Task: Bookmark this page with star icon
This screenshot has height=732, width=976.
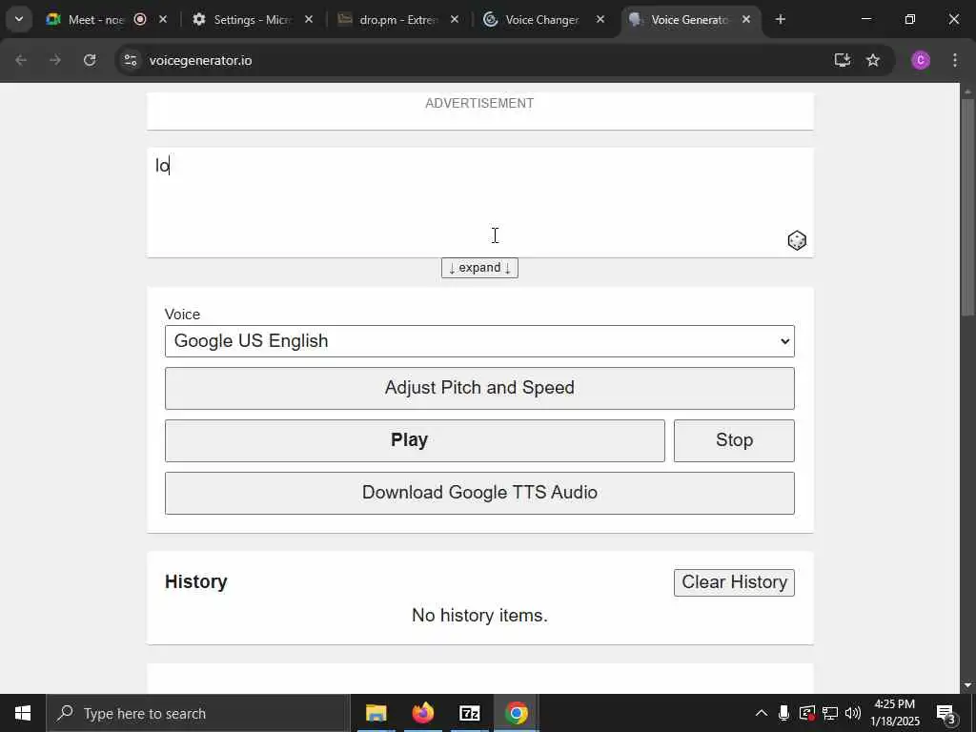Action: pyautogui.click(x=873, y=60)
